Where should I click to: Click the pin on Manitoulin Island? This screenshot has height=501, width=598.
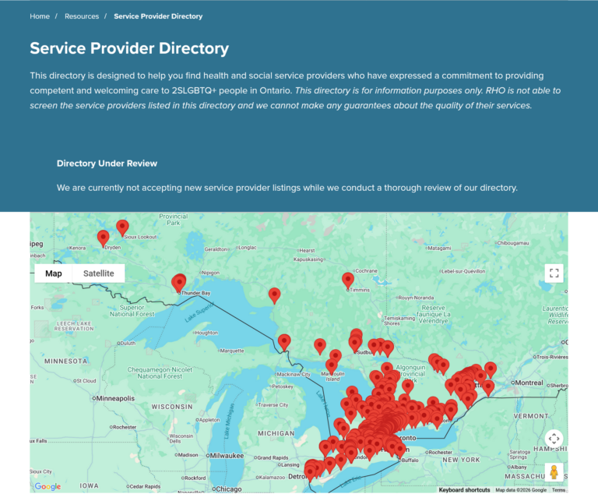[332, 367]
